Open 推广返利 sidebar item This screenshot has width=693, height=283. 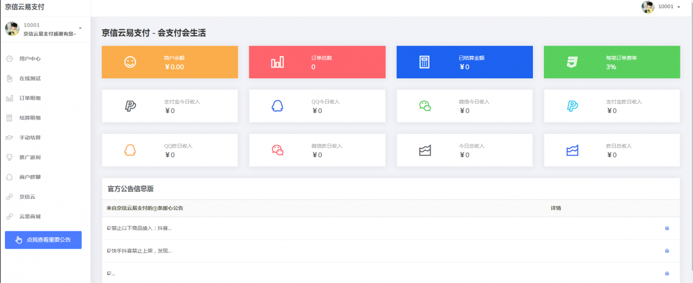30,157
